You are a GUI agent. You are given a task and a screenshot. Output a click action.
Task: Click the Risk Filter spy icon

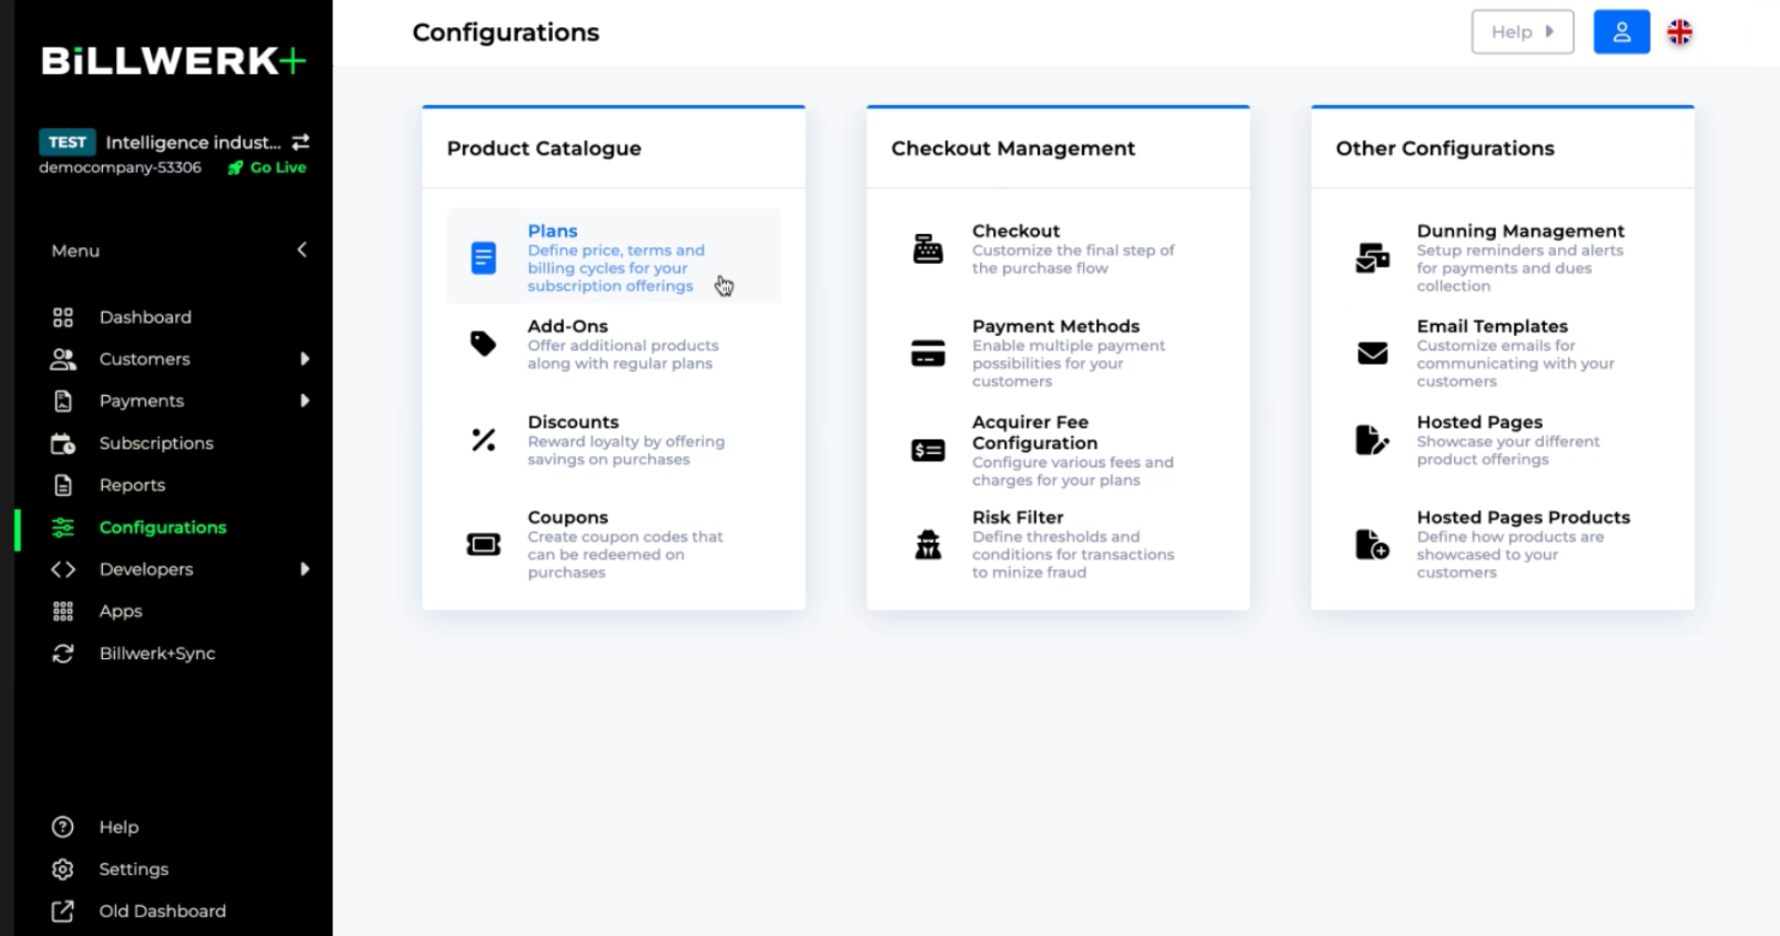tap(927, 544)
